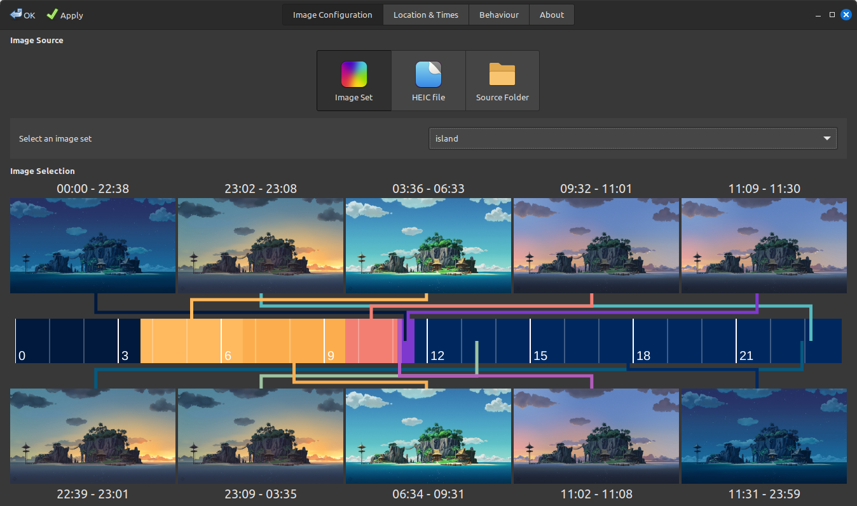Close the window with blue X button
The width and height of the screenshot is (857, 506).
click(846, 15)
